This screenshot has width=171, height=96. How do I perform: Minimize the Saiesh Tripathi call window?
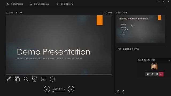point(169,60)
